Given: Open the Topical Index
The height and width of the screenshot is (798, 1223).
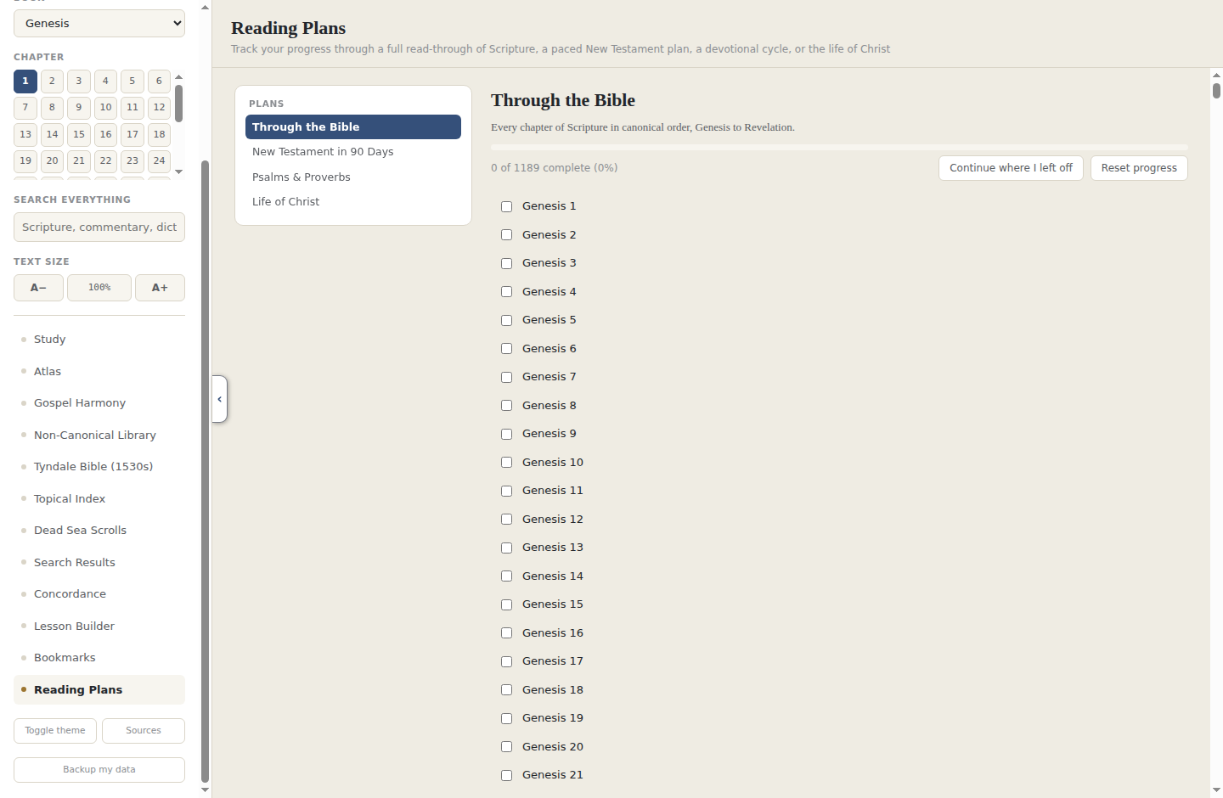Looking at the screenshot, I should pyautogui.click(x=99, y=499).
